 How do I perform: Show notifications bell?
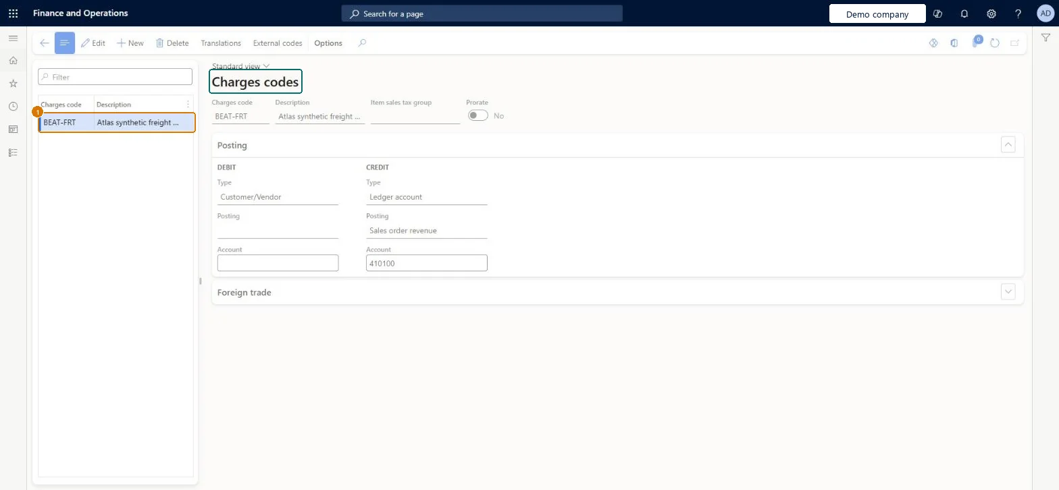pyautogui.click(x=964, y=13)
